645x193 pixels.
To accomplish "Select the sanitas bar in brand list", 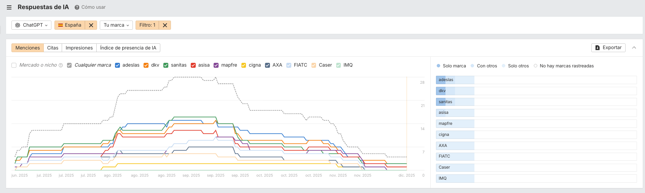I will point(445,102).
